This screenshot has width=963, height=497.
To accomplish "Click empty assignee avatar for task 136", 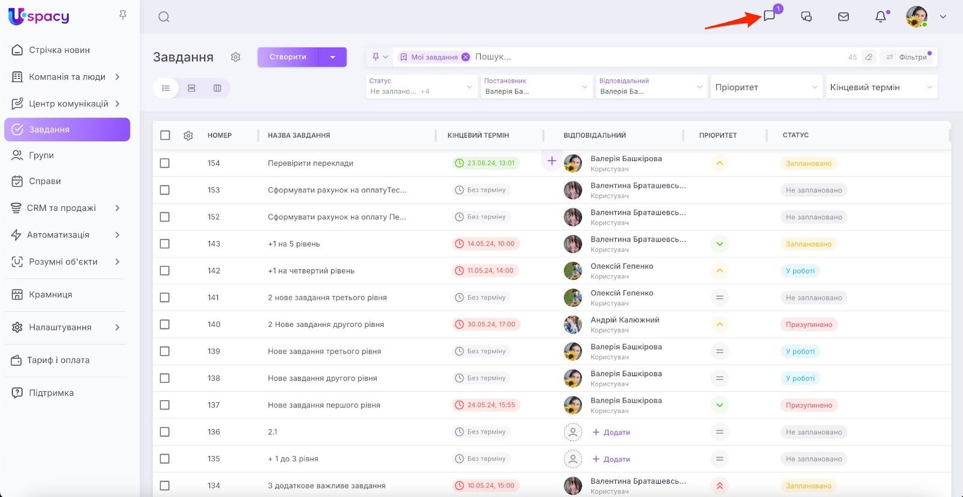I will [573, 432].
